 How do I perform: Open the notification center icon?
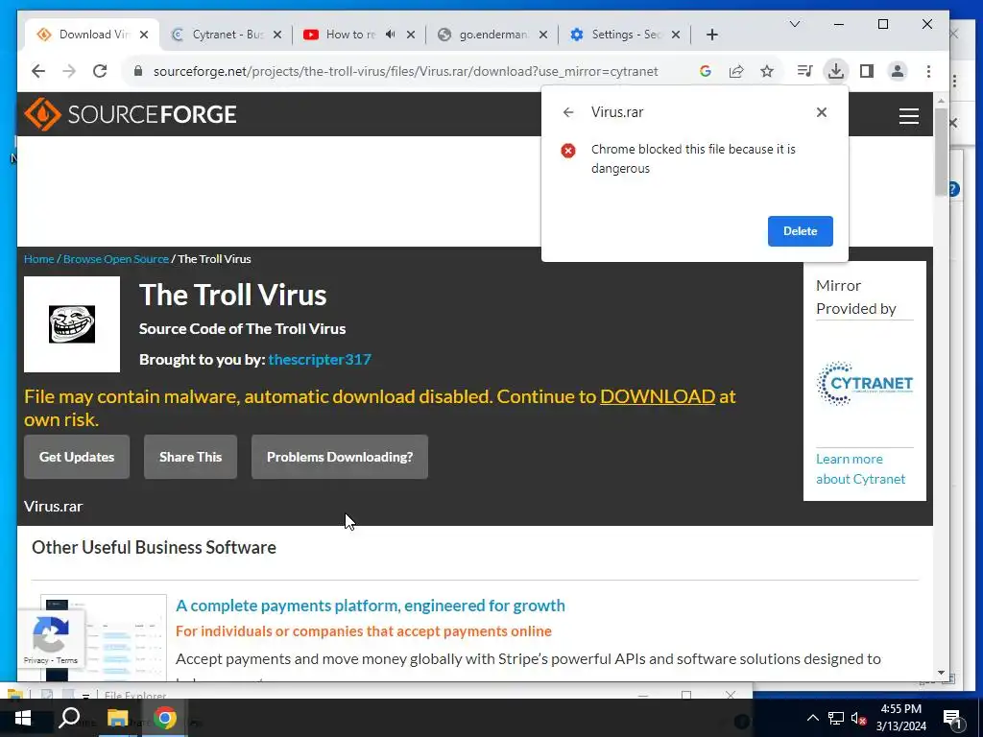click(952, 719)
